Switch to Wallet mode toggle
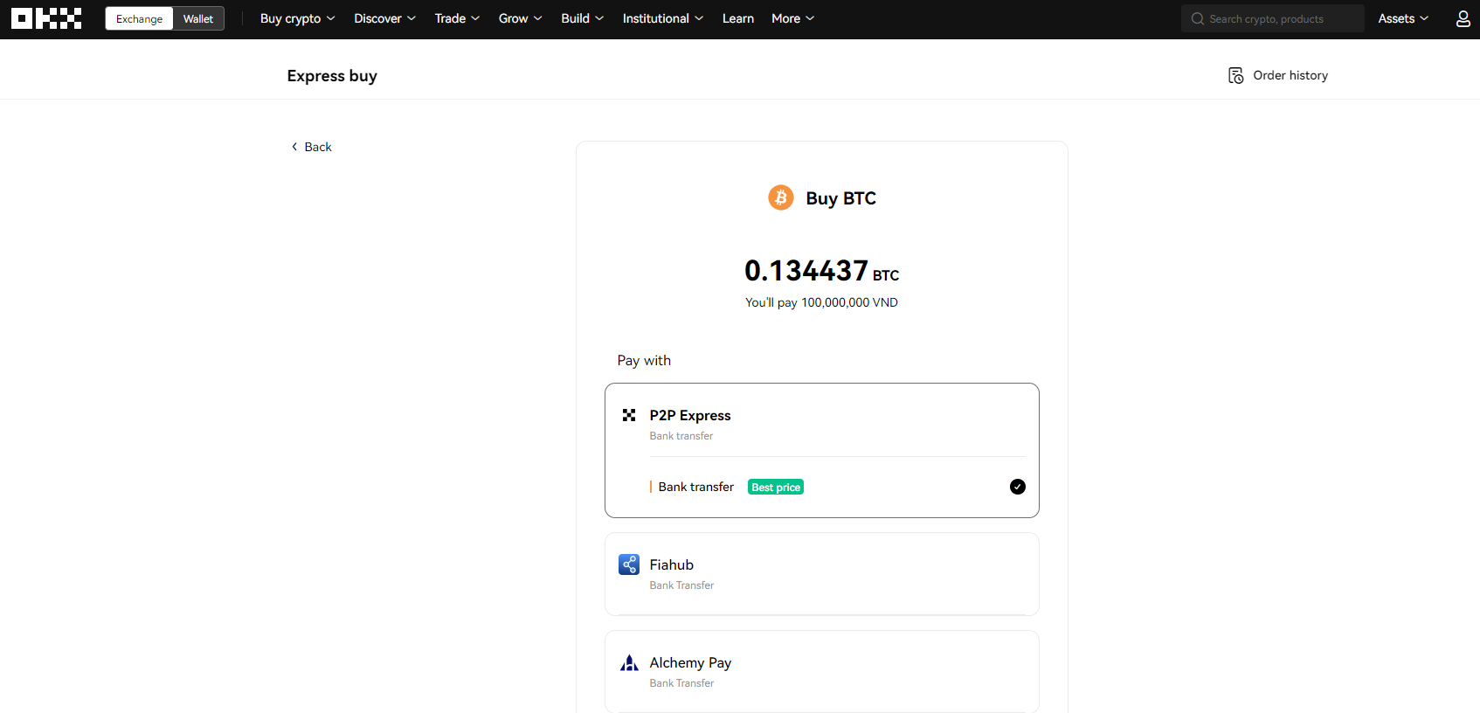The image size is (1480, 713). pos(198,18)
